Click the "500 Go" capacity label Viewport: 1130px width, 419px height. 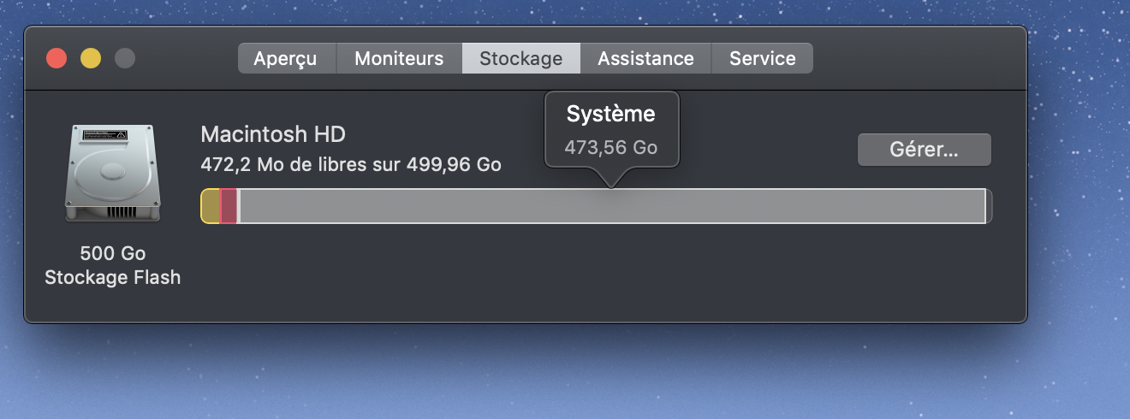112,254
